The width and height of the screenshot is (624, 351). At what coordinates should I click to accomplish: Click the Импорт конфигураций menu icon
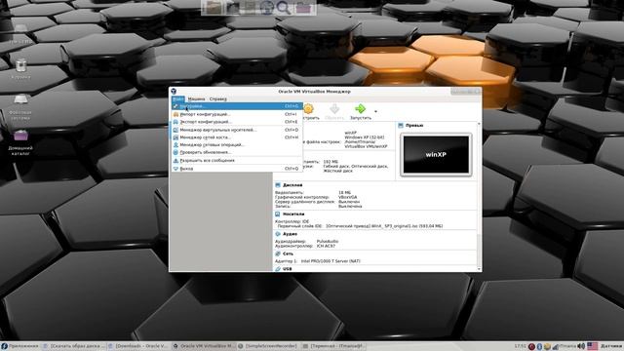[175, 114]
